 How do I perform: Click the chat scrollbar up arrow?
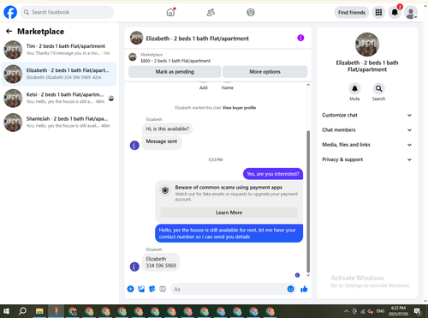pyautogui.click(x=308, y=85)
